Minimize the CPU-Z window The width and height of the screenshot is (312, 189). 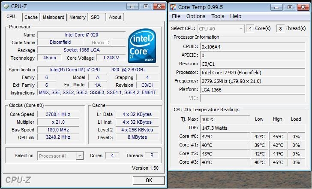[x=132, y=6]
